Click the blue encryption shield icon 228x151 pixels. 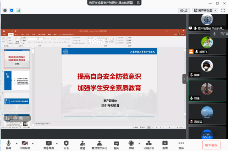click(12, 11)
